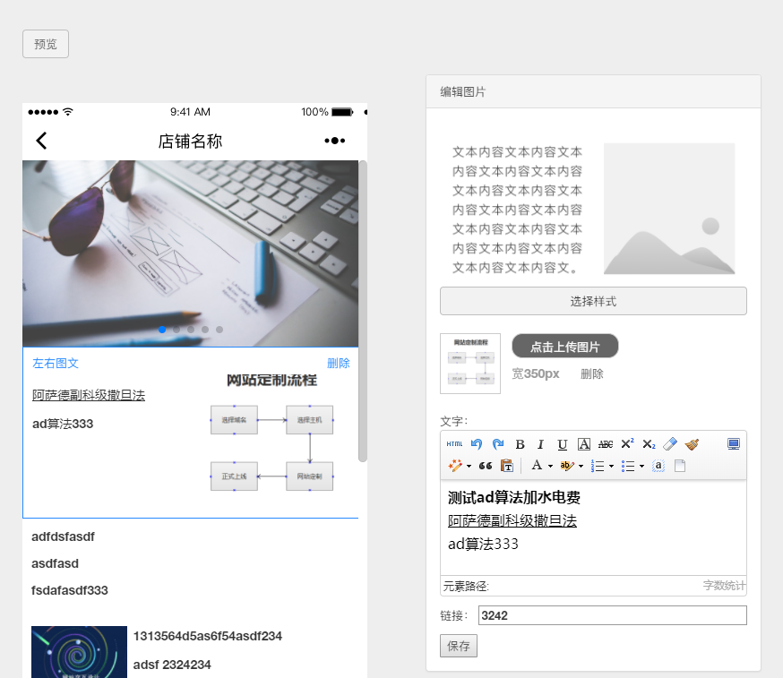The image size is (783, 678).
Task: Go back using the phone header arrow
Action: pyautogui.click(x=41, y=141)
